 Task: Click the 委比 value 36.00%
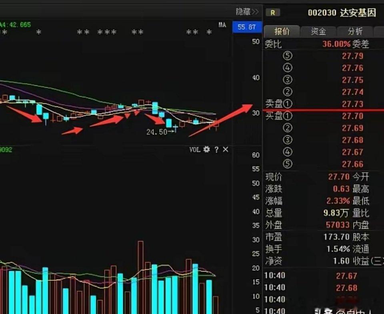[x=336, y=44]
